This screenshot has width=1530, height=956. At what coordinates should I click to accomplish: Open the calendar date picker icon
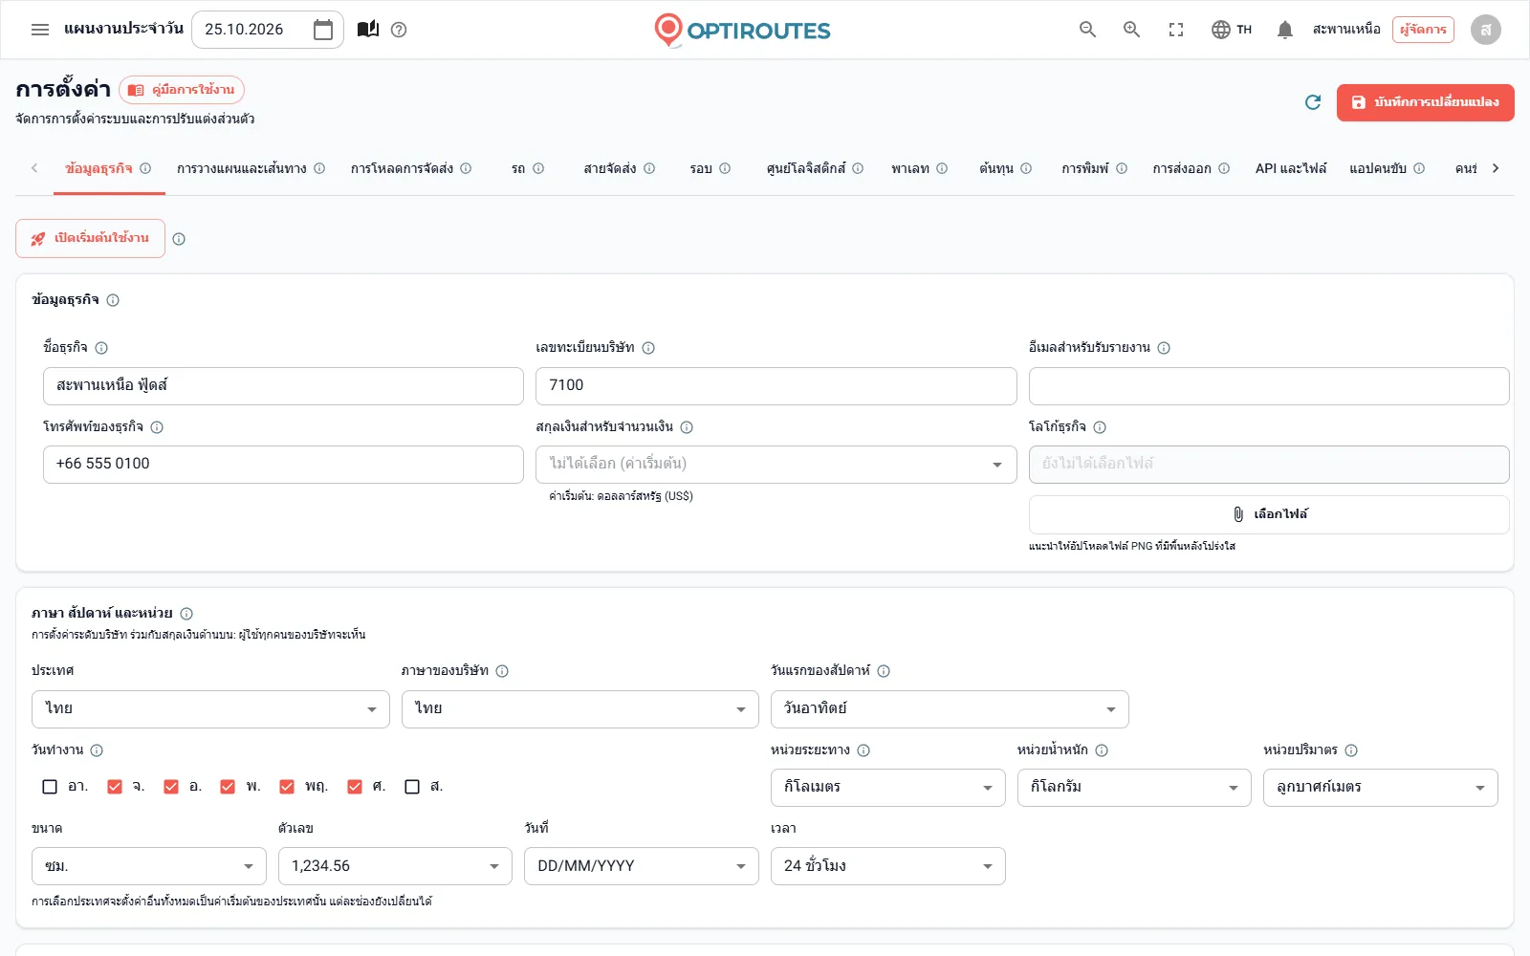[x=323, y=30]
